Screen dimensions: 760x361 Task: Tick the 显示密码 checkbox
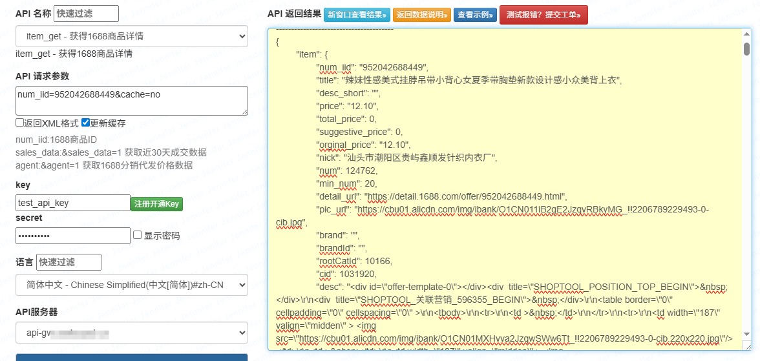(x=138, y=235)
